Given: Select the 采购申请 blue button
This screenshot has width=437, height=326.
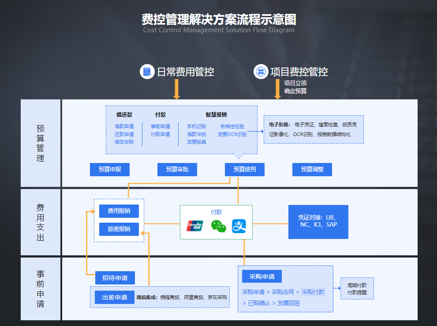Looking at the screenshot, I should coord(262,277).
